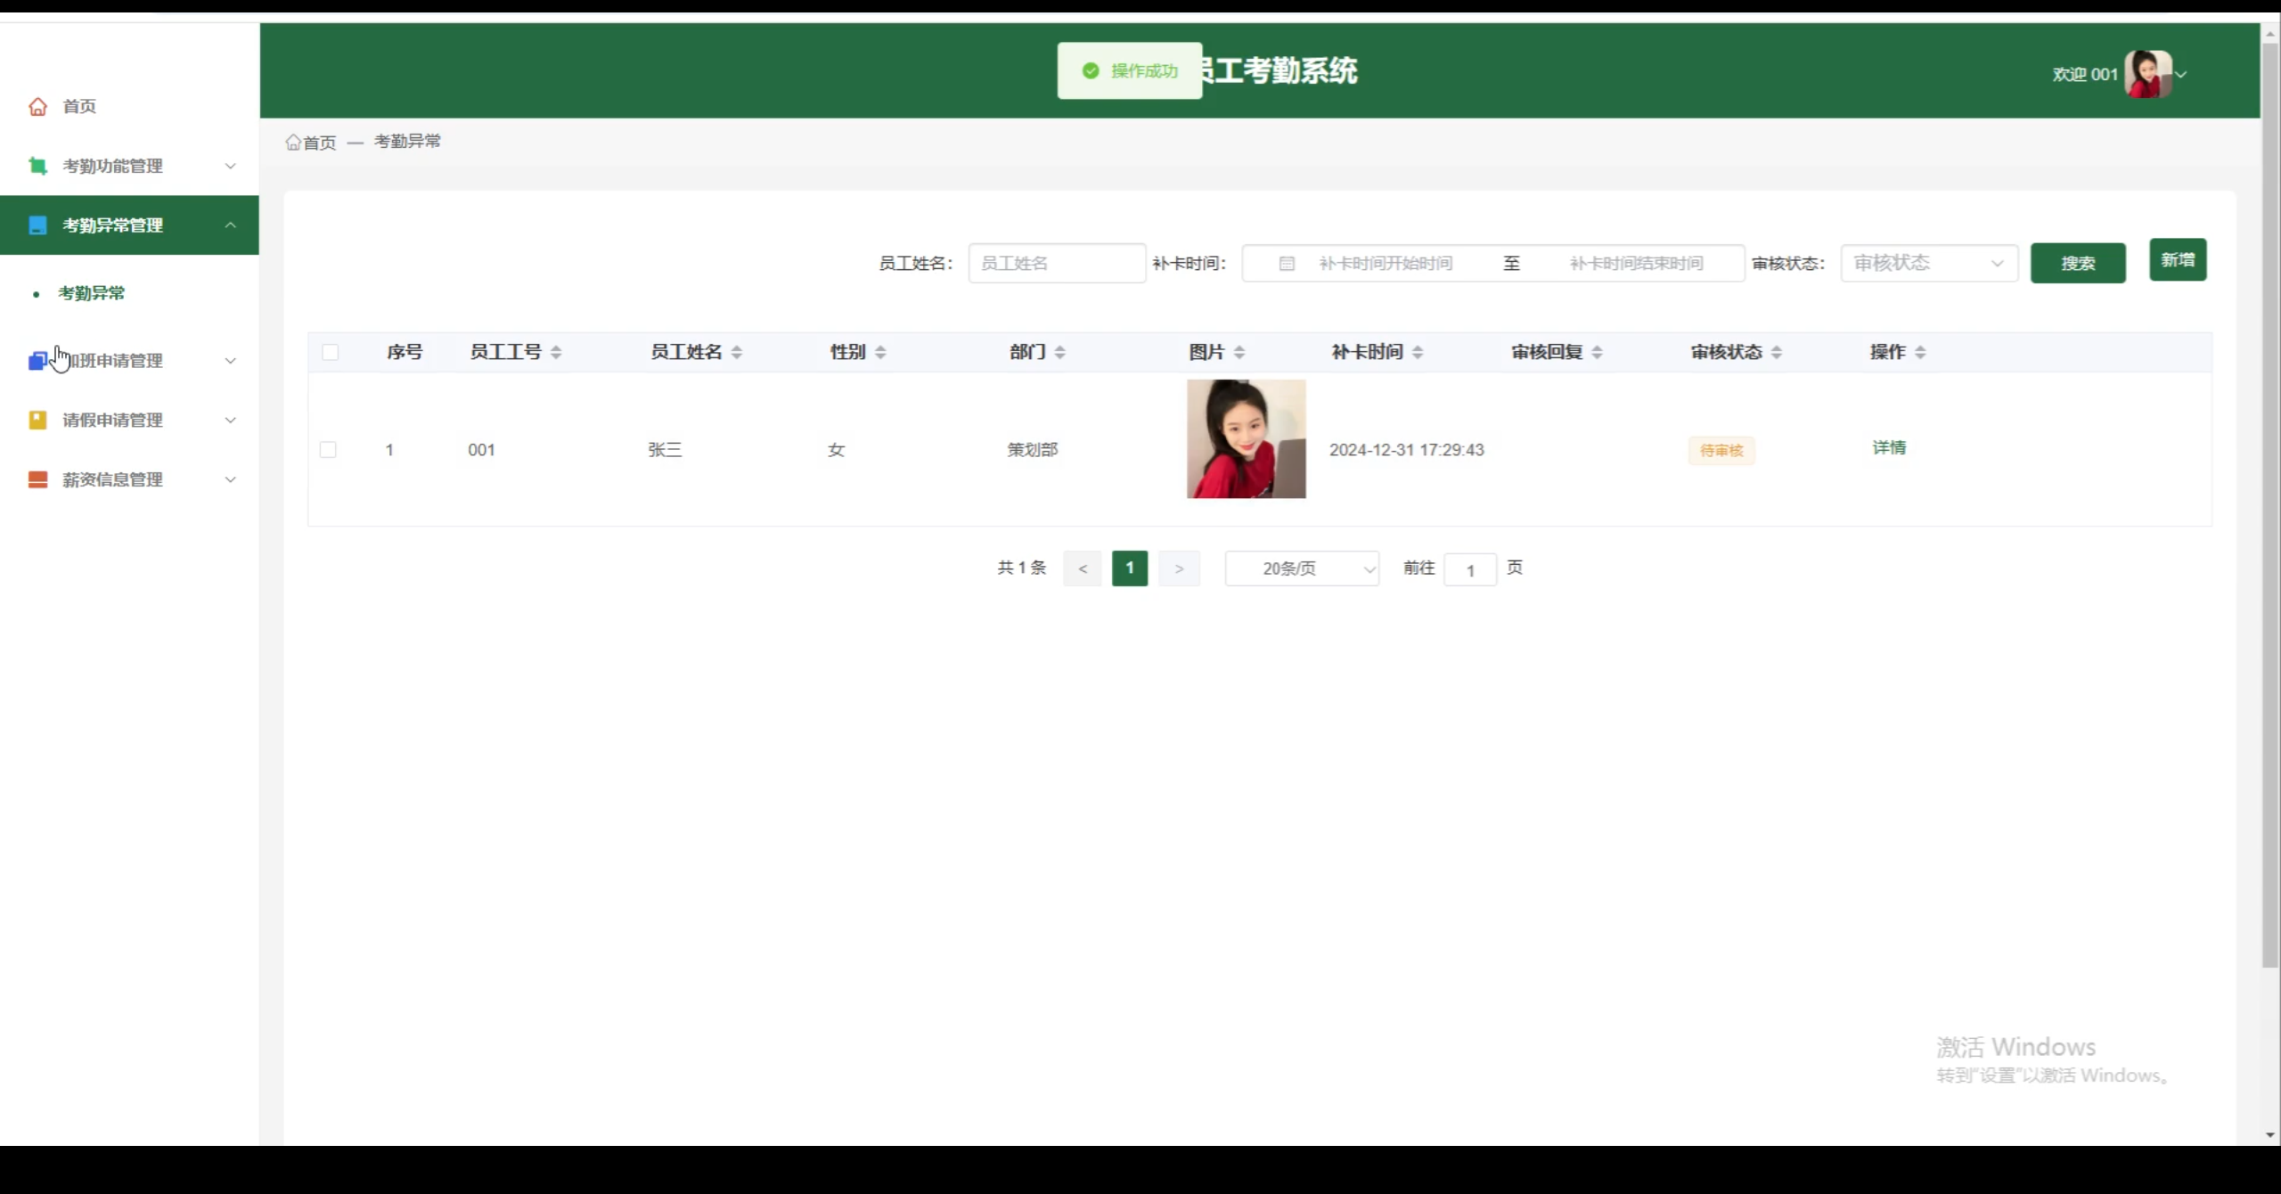The width and height of the screenshot is (2281, 1194).
Task: Click the yellow 请假申请管理 sidebar icon
Action: coord(37,420)
